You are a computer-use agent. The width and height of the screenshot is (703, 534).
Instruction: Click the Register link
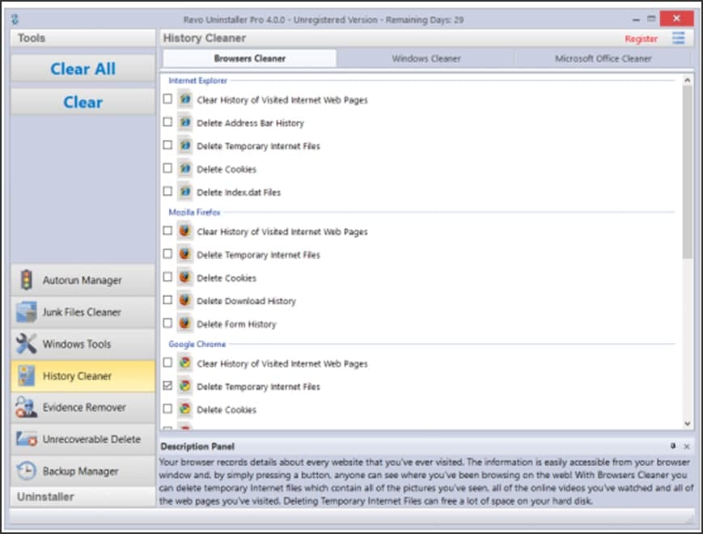click(642, 38)
